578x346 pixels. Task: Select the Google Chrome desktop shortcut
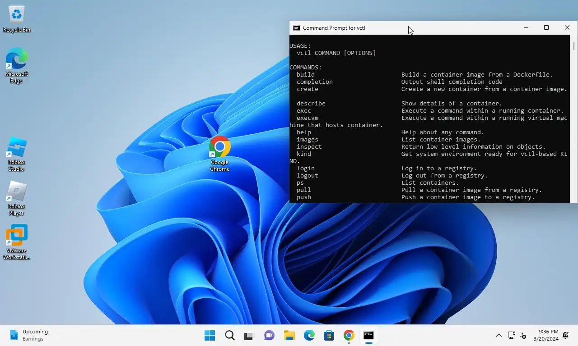[220, 154]
